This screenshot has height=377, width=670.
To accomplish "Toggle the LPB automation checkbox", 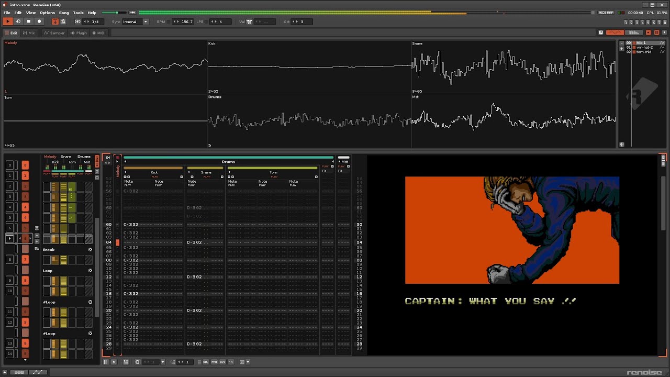I will [x=206, y=21].
